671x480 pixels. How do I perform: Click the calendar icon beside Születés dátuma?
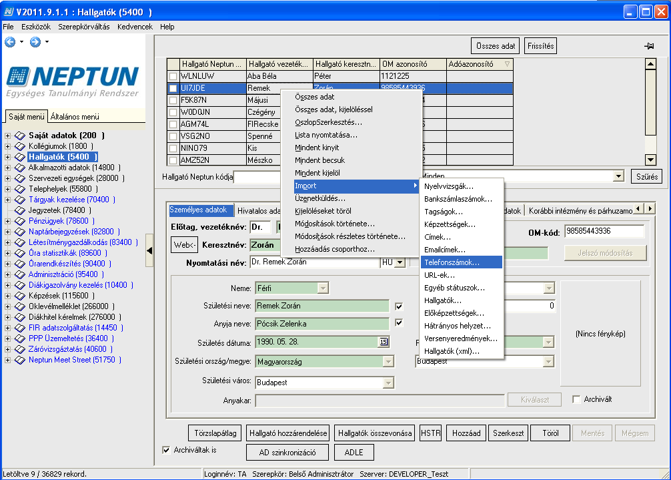click(384, 342)
